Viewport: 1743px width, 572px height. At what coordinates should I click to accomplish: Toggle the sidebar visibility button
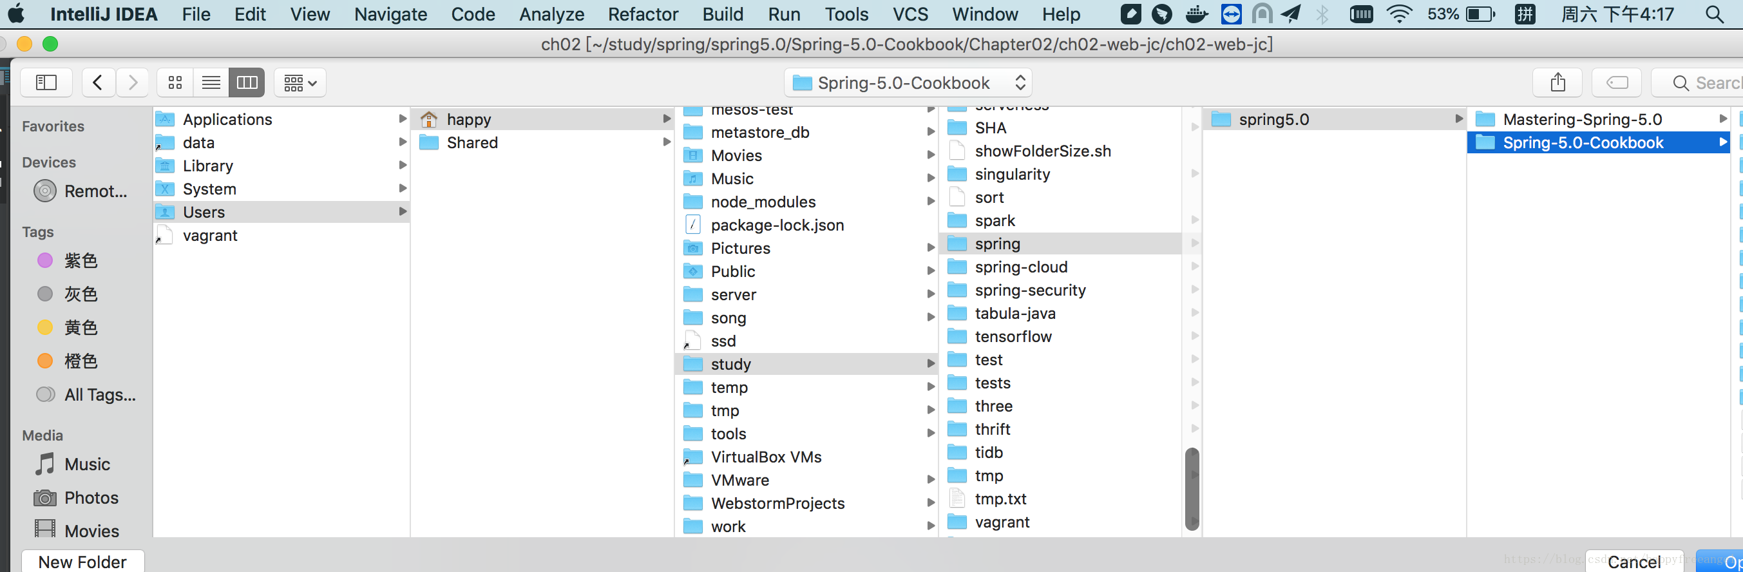46,82
